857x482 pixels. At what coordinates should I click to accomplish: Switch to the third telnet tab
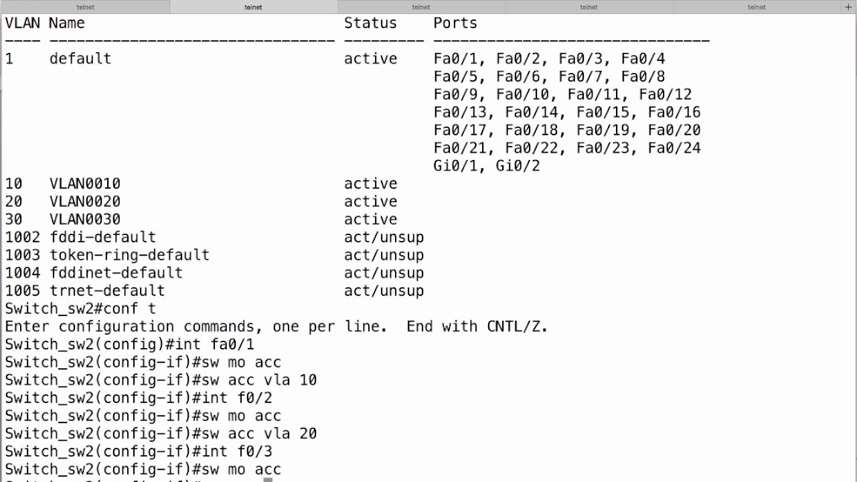click(421, 7)
